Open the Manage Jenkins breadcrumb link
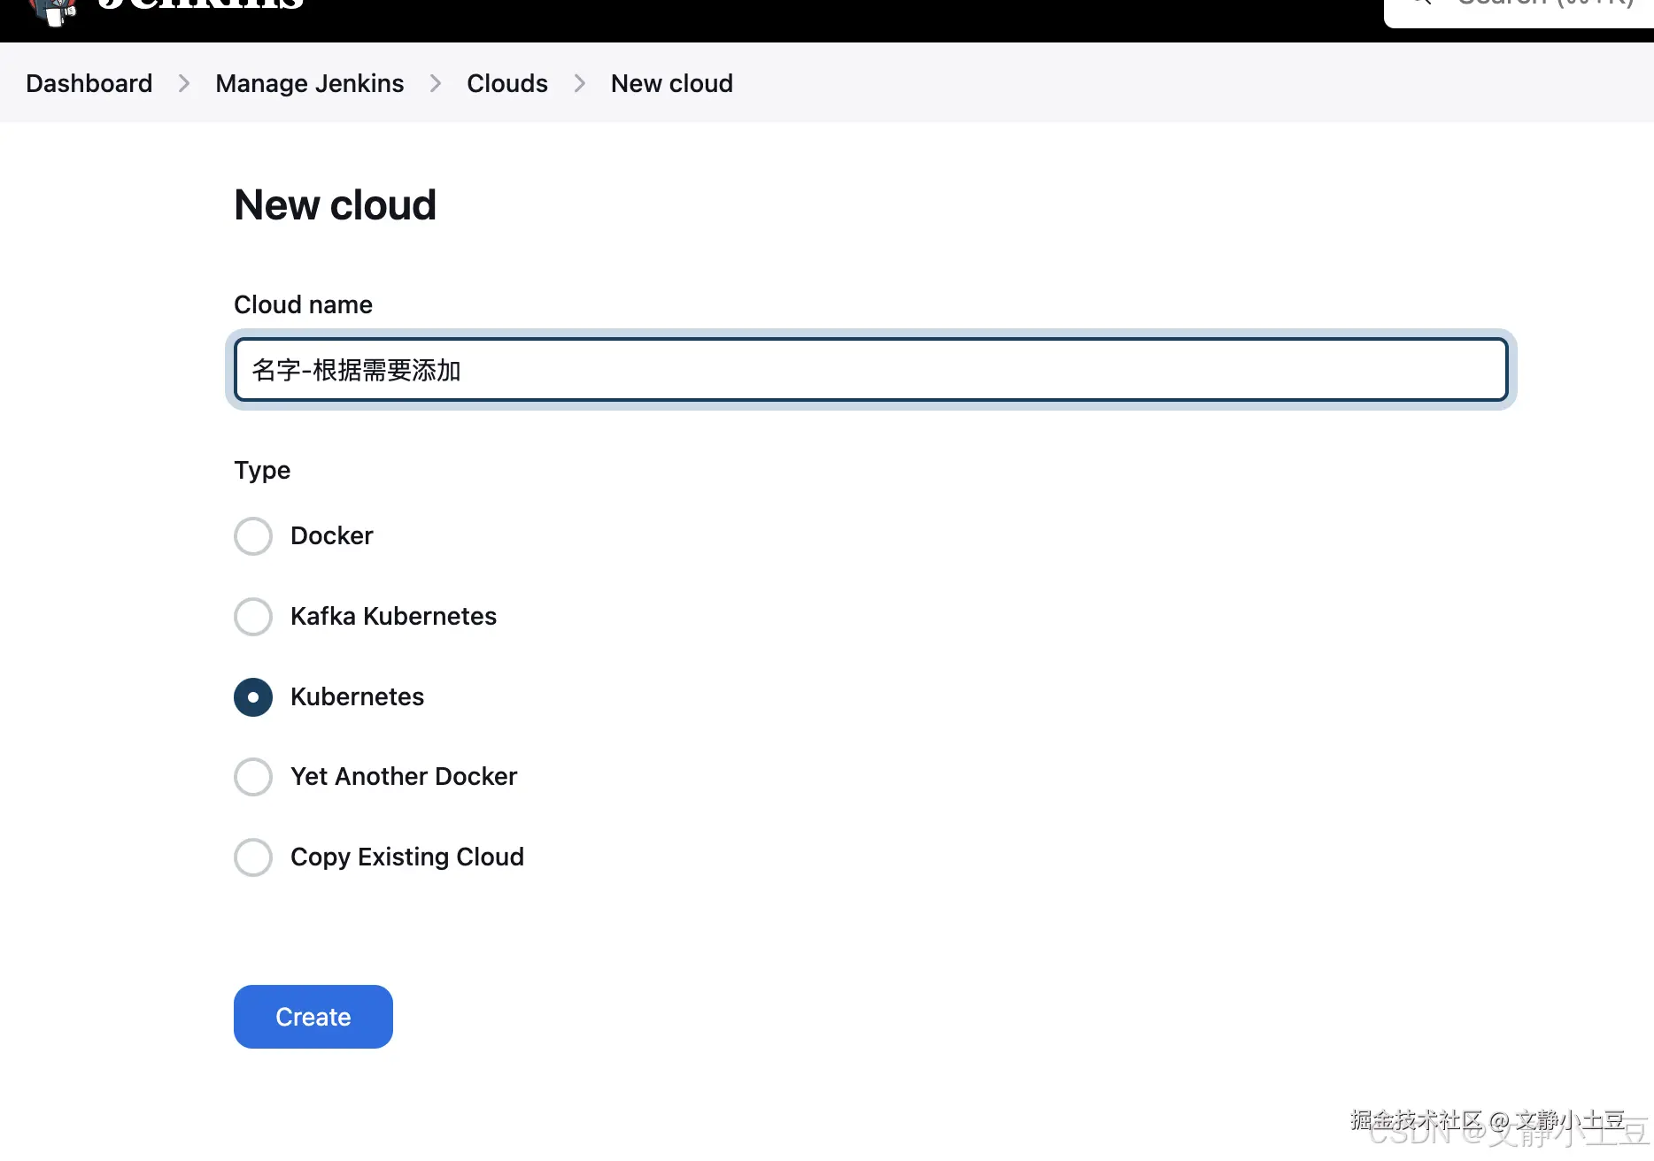1654x1161 pixels. pos(310,83)
